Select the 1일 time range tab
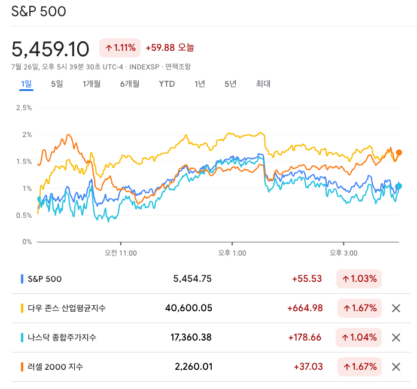This screenshot has height=389, width=417. 26,84
